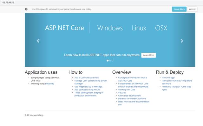This screenshot has width=203, height=126.
Task: Open Manage User Secrets link
Action: [91, 82]
